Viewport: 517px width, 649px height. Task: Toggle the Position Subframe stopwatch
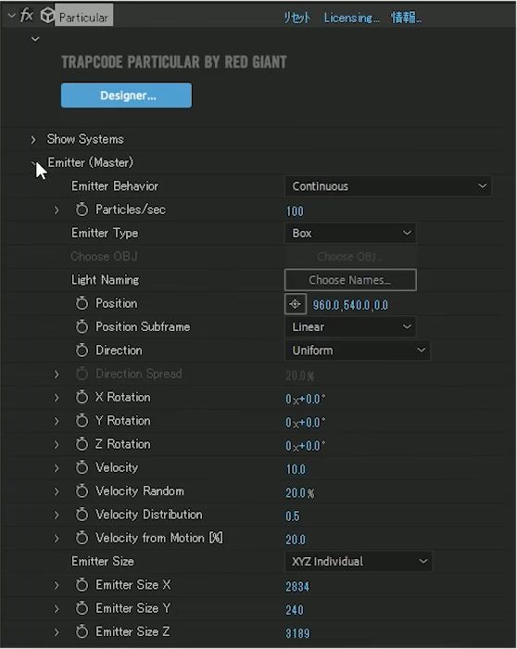pyautogui.click(x=82, y=327)
